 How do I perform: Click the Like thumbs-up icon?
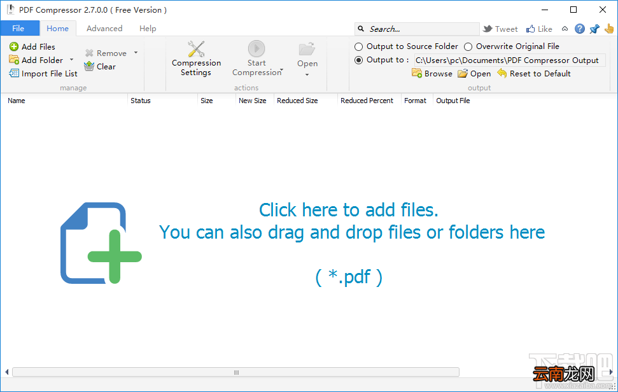(x=531, y=29)
